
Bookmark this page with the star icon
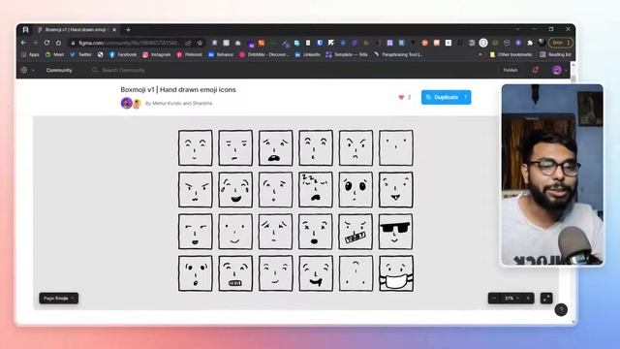click(x=200, y=43)
